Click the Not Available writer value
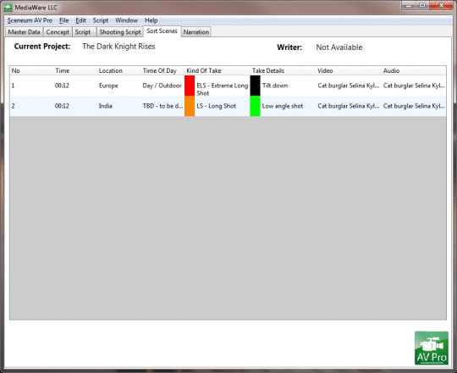This screenshot has width=457, height=373. (339, 47)
